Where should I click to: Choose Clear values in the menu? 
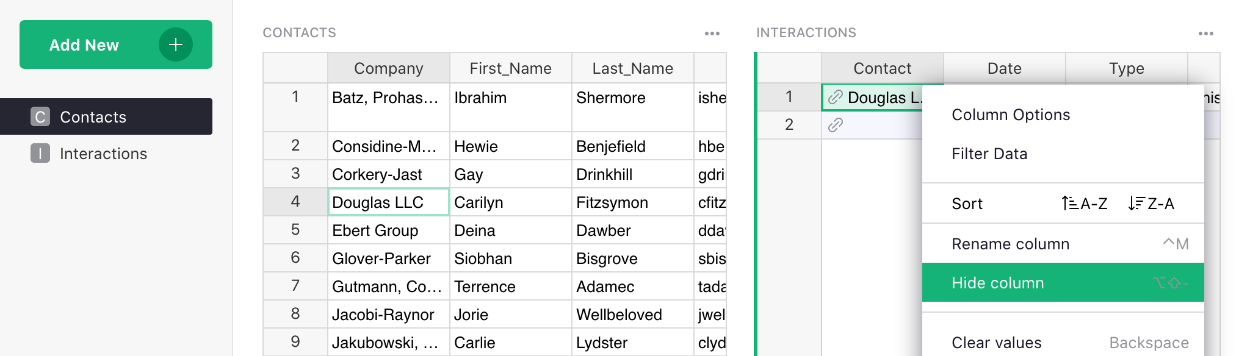click(x=997, y=343)
